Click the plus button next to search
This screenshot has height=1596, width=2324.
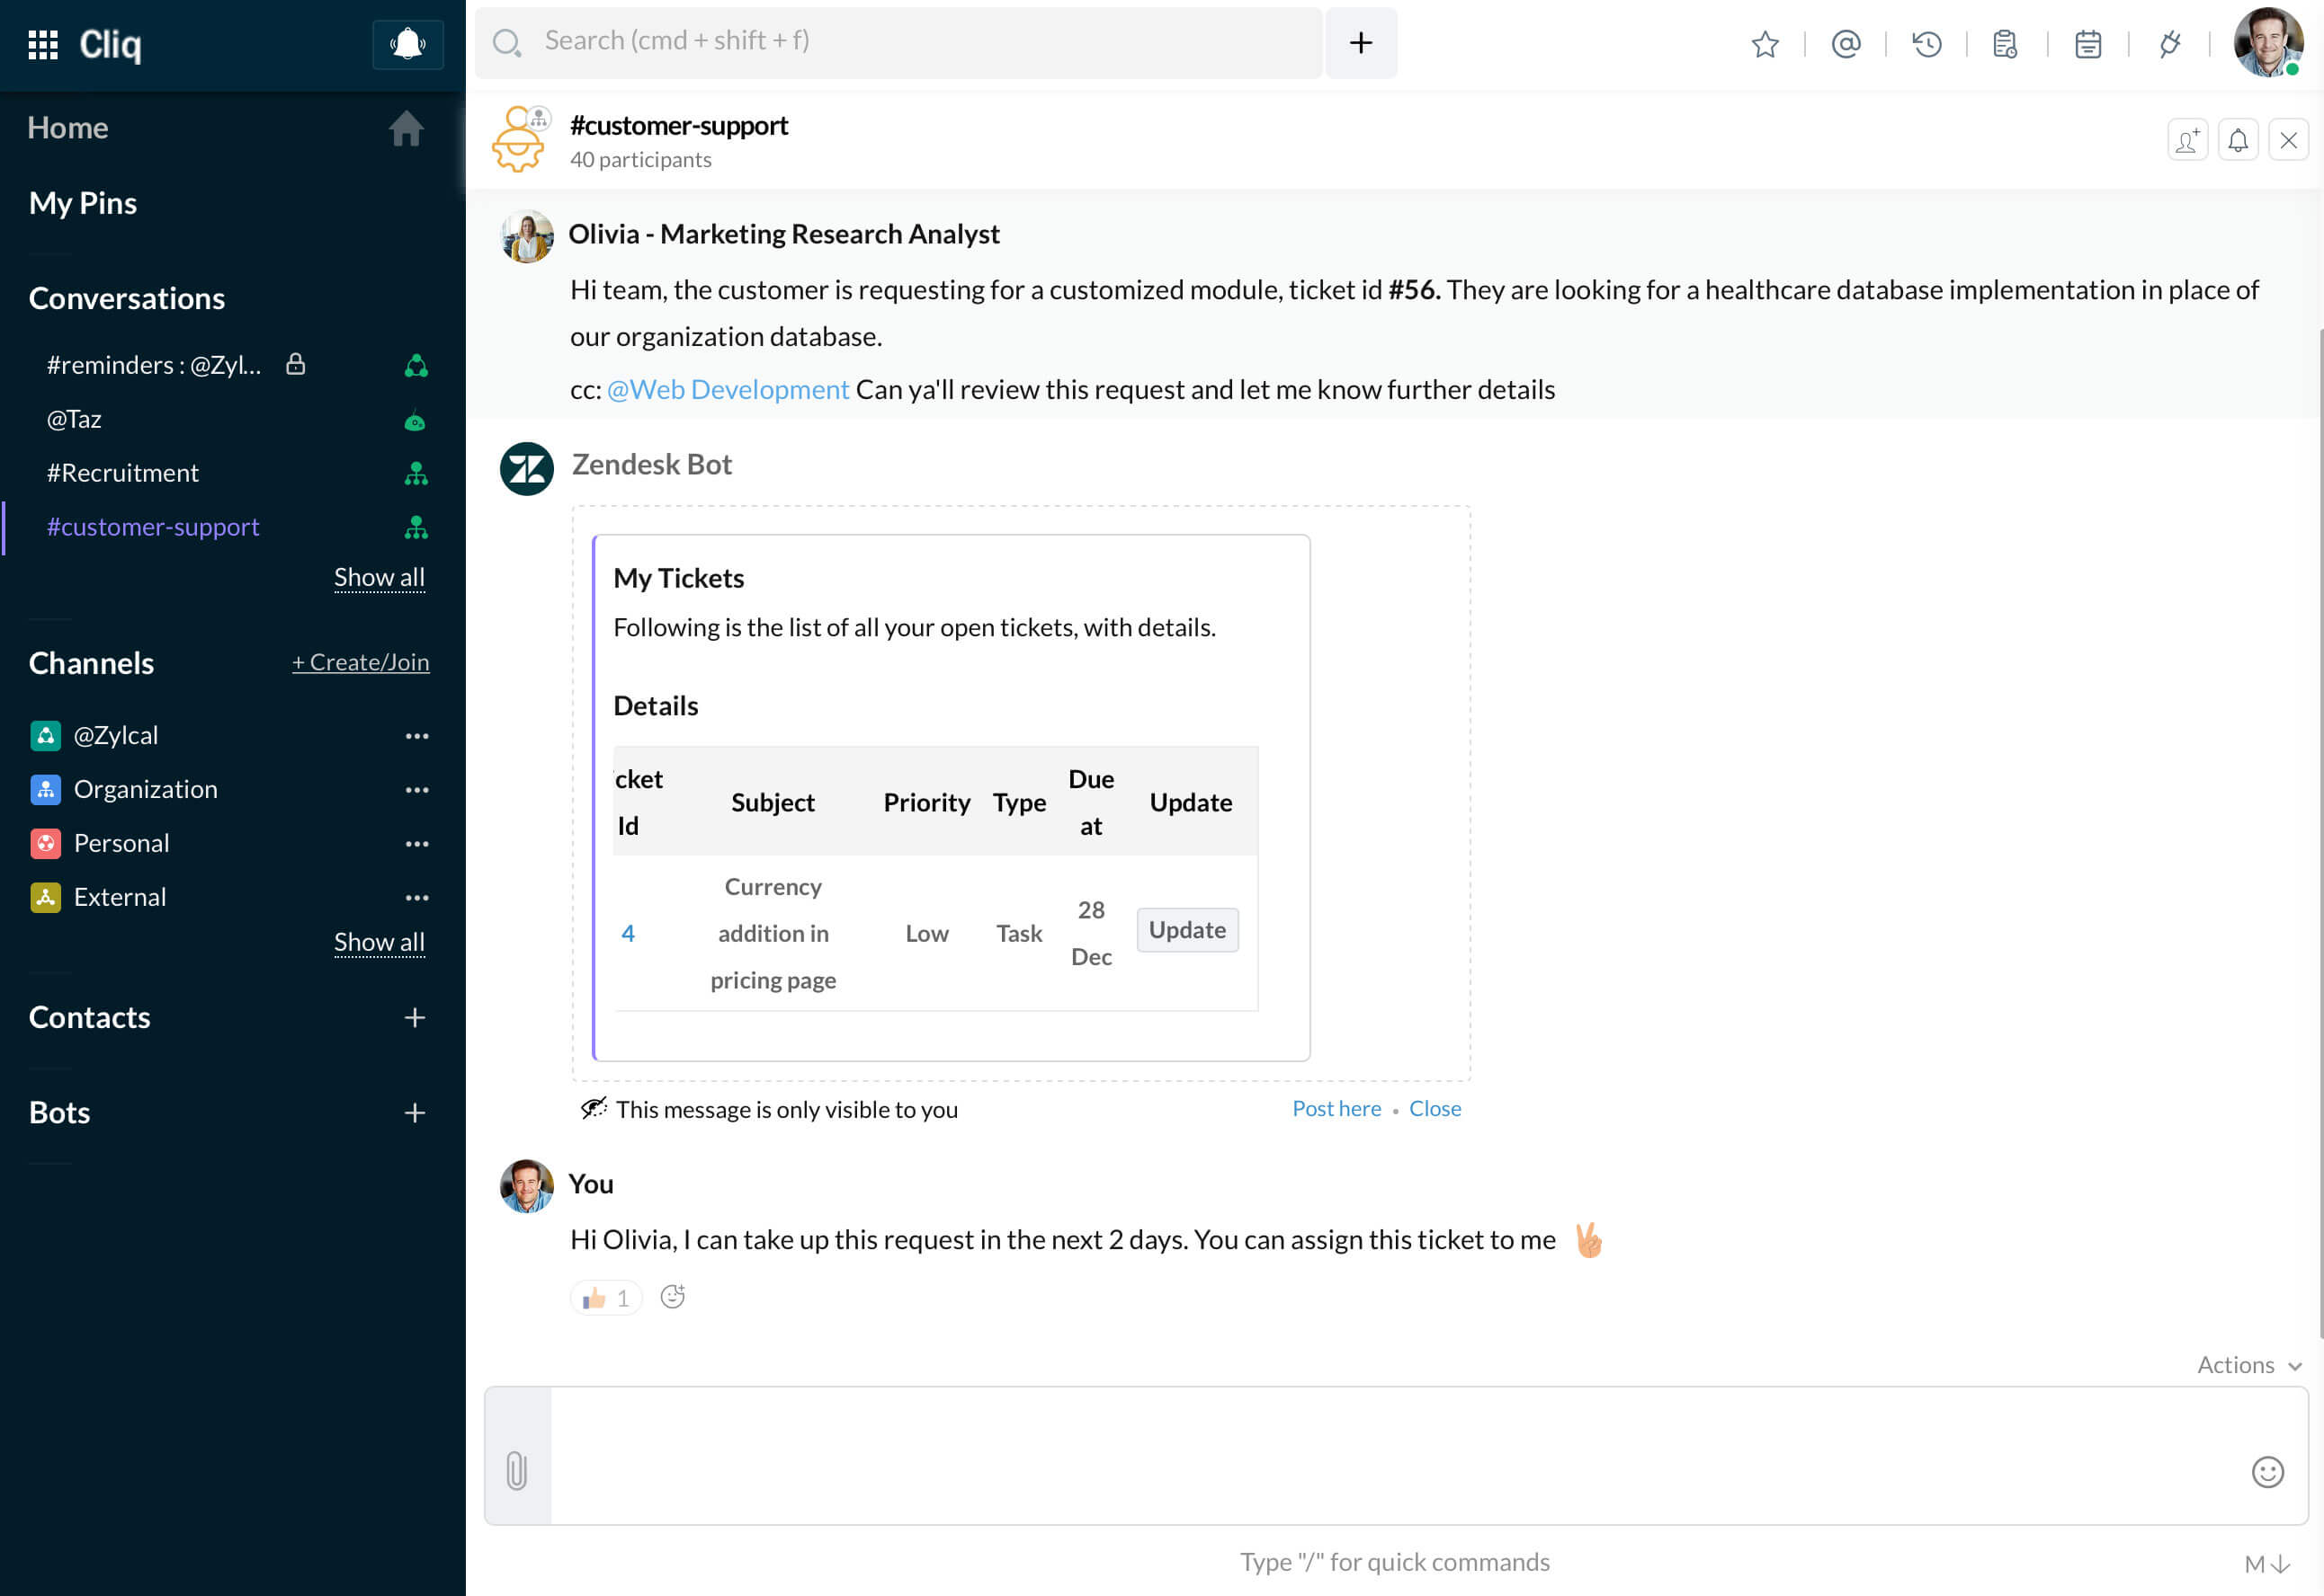click(1360, 42)
